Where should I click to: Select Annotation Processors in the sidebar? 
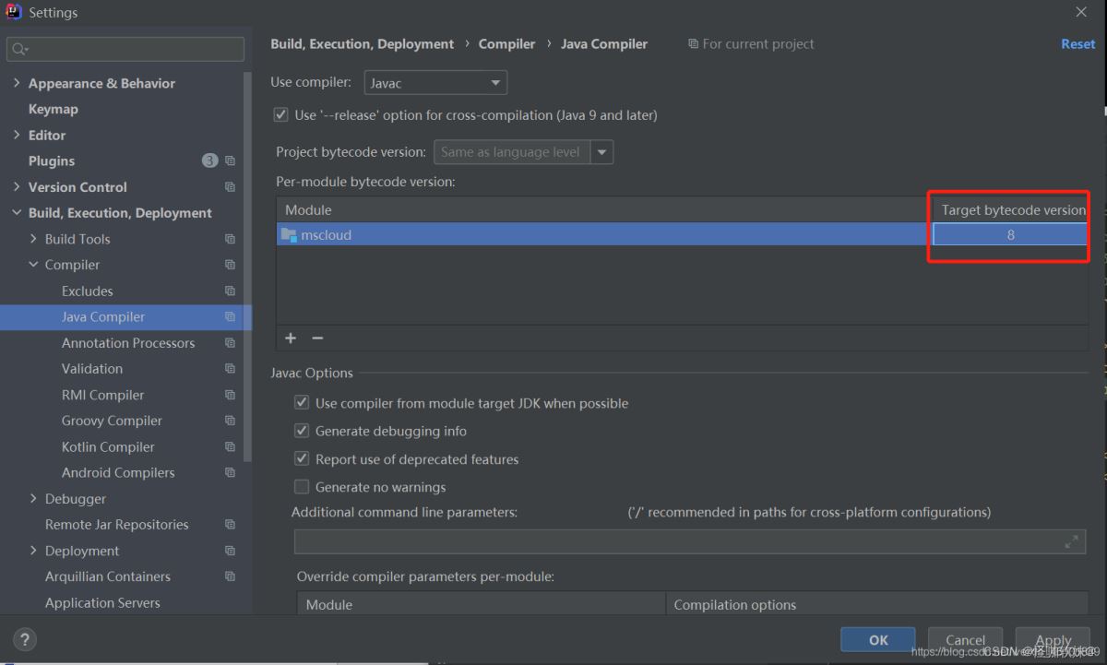point(128,343)
